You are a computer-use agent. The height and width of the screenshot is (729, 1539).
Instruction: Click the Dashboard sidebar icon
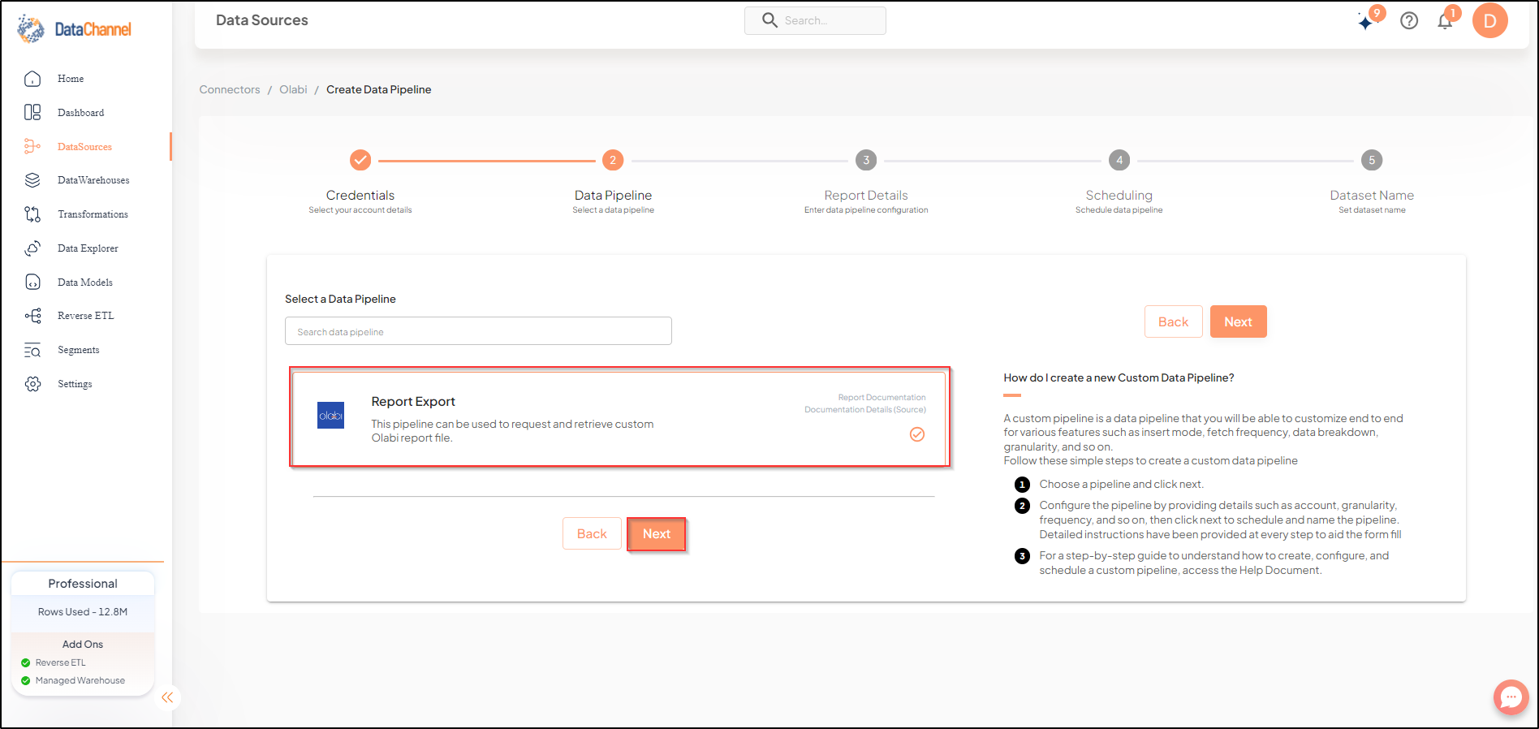pyautogui.click(x=32, y=112)
